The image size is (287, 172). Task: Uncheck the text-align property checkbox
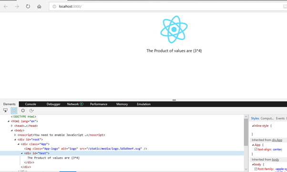(256, 149)
